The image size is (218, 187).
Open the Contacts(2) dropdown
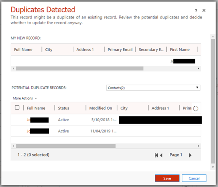pos(153,88)
